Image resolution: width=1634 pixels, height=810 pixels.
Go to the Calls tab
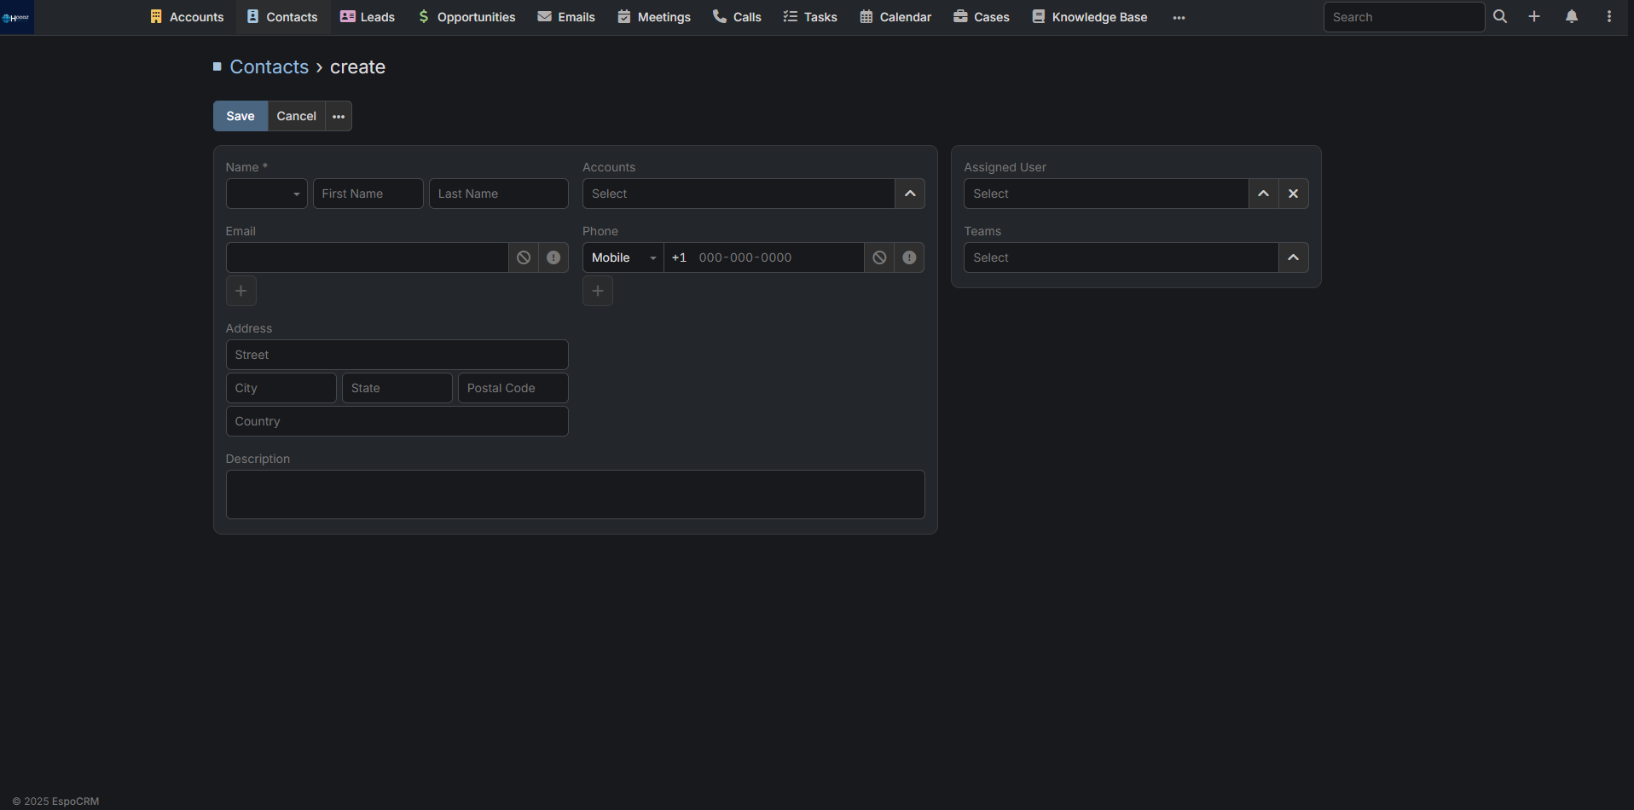click(737, 17)
